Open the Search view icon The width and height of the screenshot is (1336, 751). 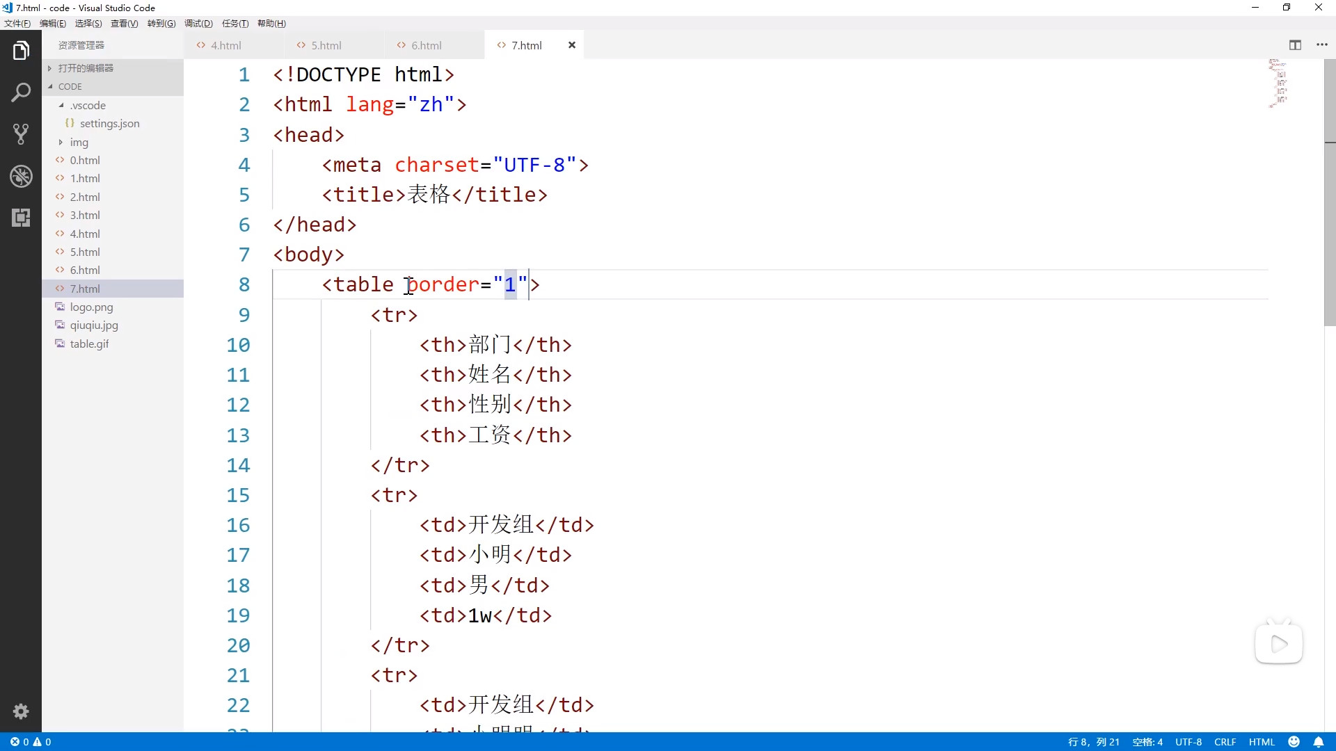21,92
